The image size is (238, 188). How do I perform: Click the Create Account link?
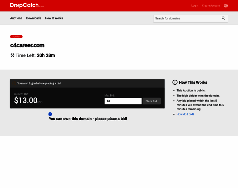pyautogui.click(x=211, y=6)
